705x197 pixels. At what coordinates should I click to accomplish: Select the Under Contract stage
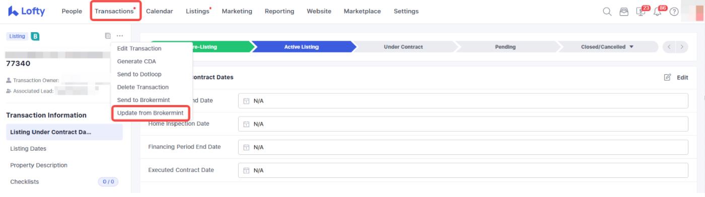point(403,47)
